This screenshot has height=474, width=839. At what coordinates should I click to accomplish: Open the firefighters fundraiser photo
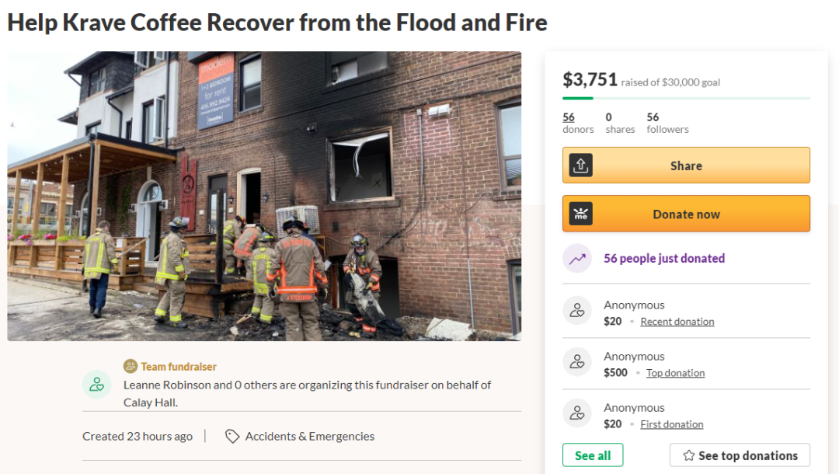(264, 196)
